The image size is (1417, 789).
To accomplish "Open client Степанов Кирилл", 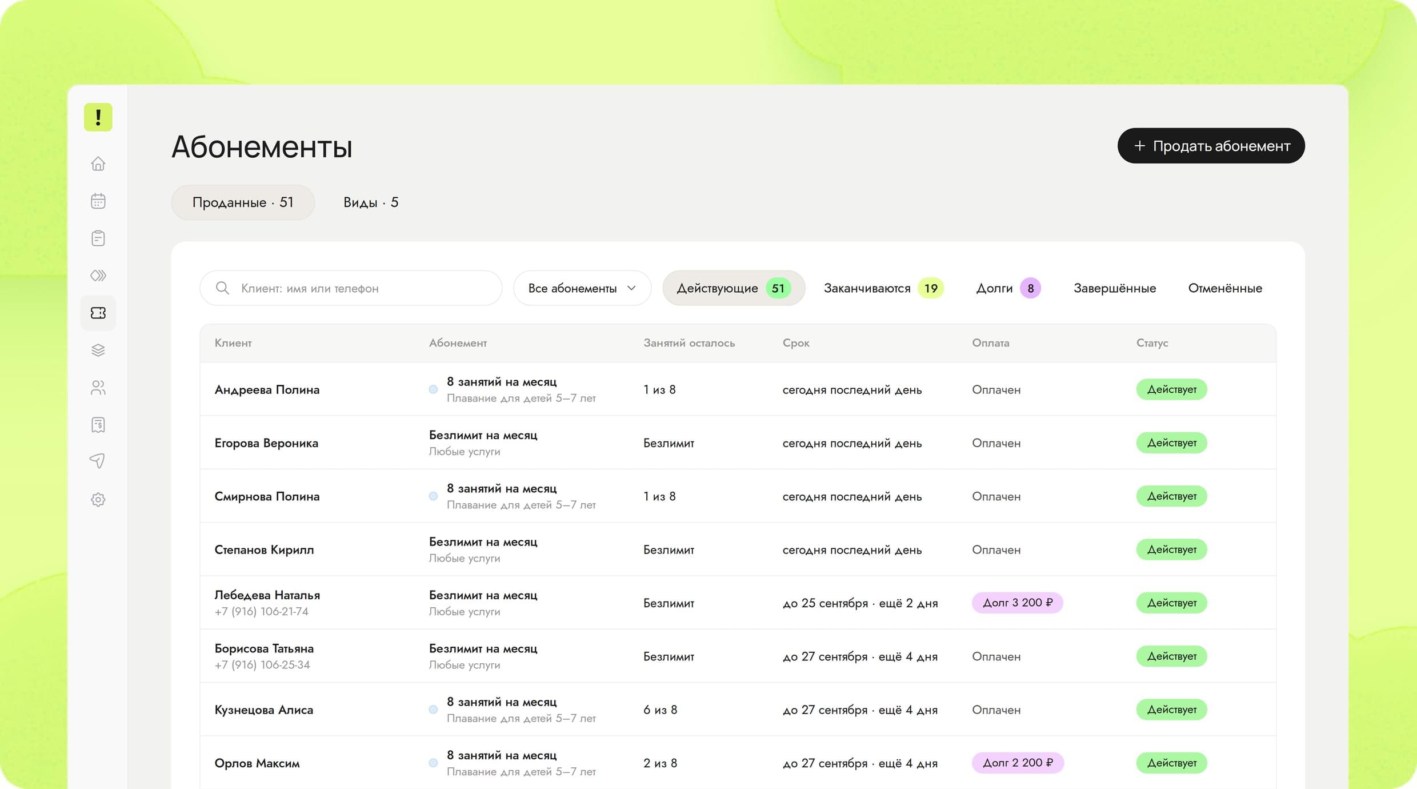I will point(264,549).
